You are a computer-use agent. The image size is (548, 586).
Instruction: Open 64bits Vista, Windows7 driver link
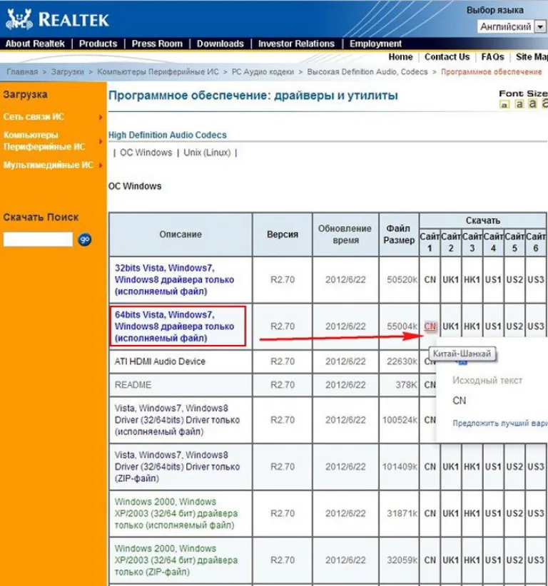[x=174, y=327]
